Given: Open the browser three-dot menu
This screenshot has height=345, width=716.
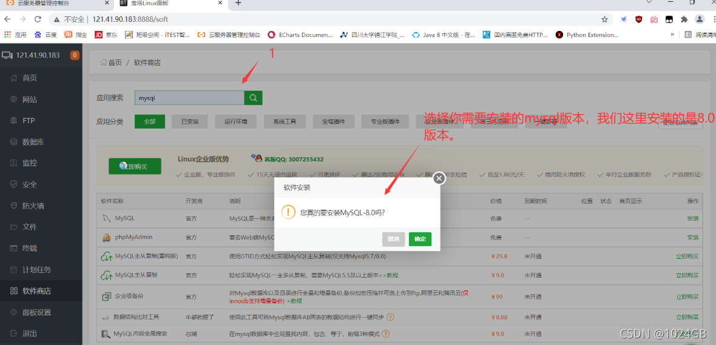Looking at the screenshot, I should click(713, 19).
